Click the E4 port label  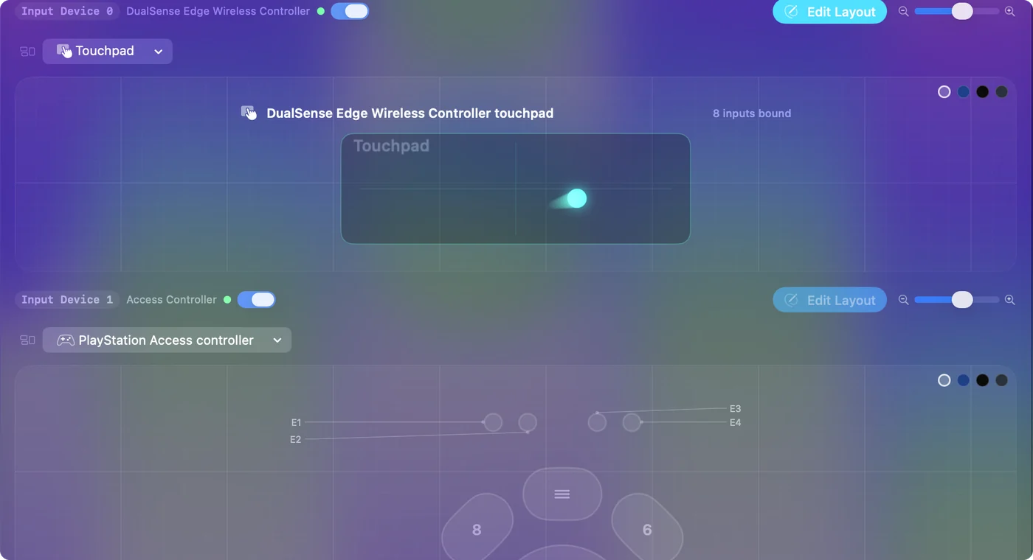point(735,422)
